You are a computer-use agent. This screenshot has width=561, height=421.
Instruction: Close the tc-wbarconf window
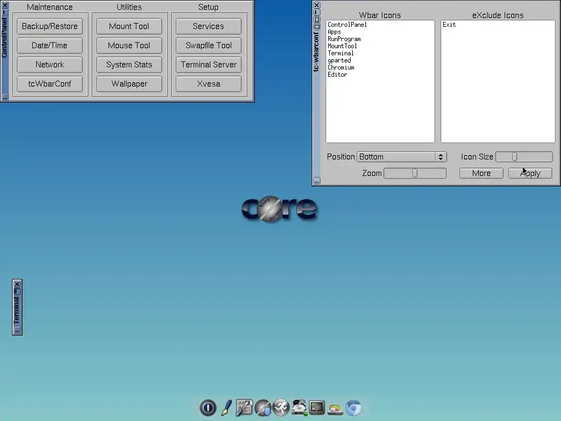317,5
